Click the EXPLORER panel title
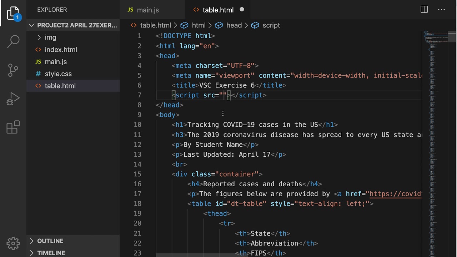This screenshot has height=257, width=457. click(52, 10)
